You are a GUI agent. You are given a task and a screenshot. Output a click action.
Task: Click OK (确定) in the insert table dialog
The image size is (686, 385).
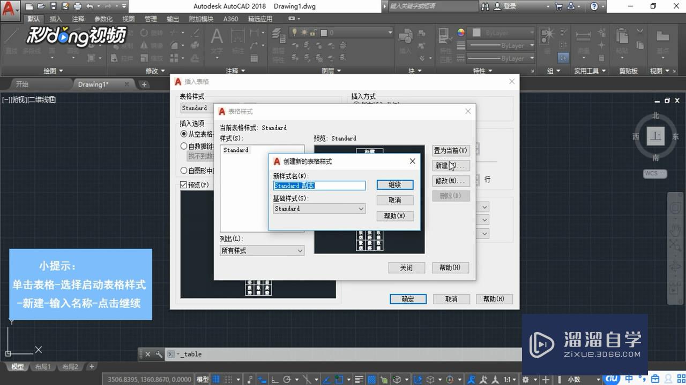click(408, 299)
